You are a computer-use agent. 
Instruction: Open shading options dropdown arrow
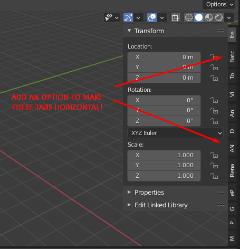[229, 17]
